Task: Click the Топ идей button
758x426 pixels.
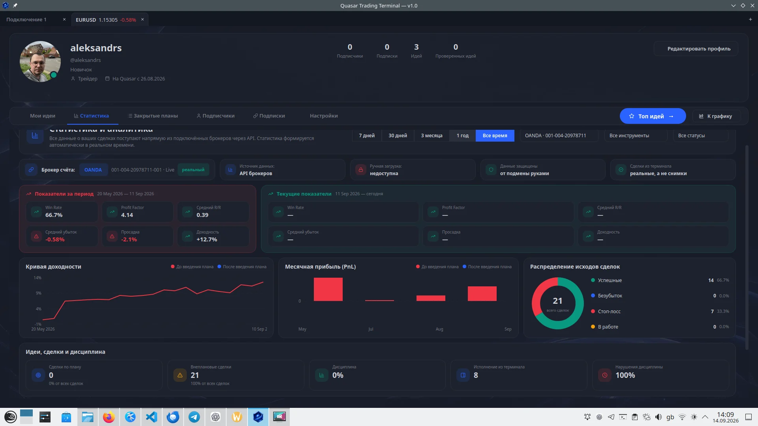Action: (653, 116)
